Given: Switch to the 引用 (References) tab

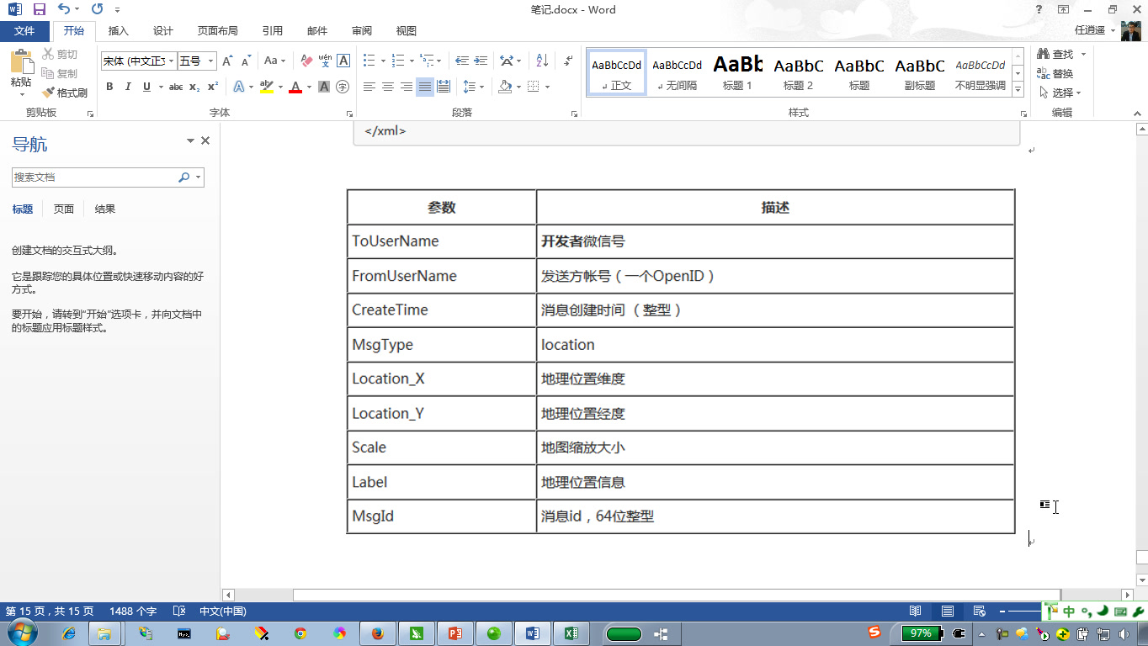Looking at the screenshot, I should point(273,31).
